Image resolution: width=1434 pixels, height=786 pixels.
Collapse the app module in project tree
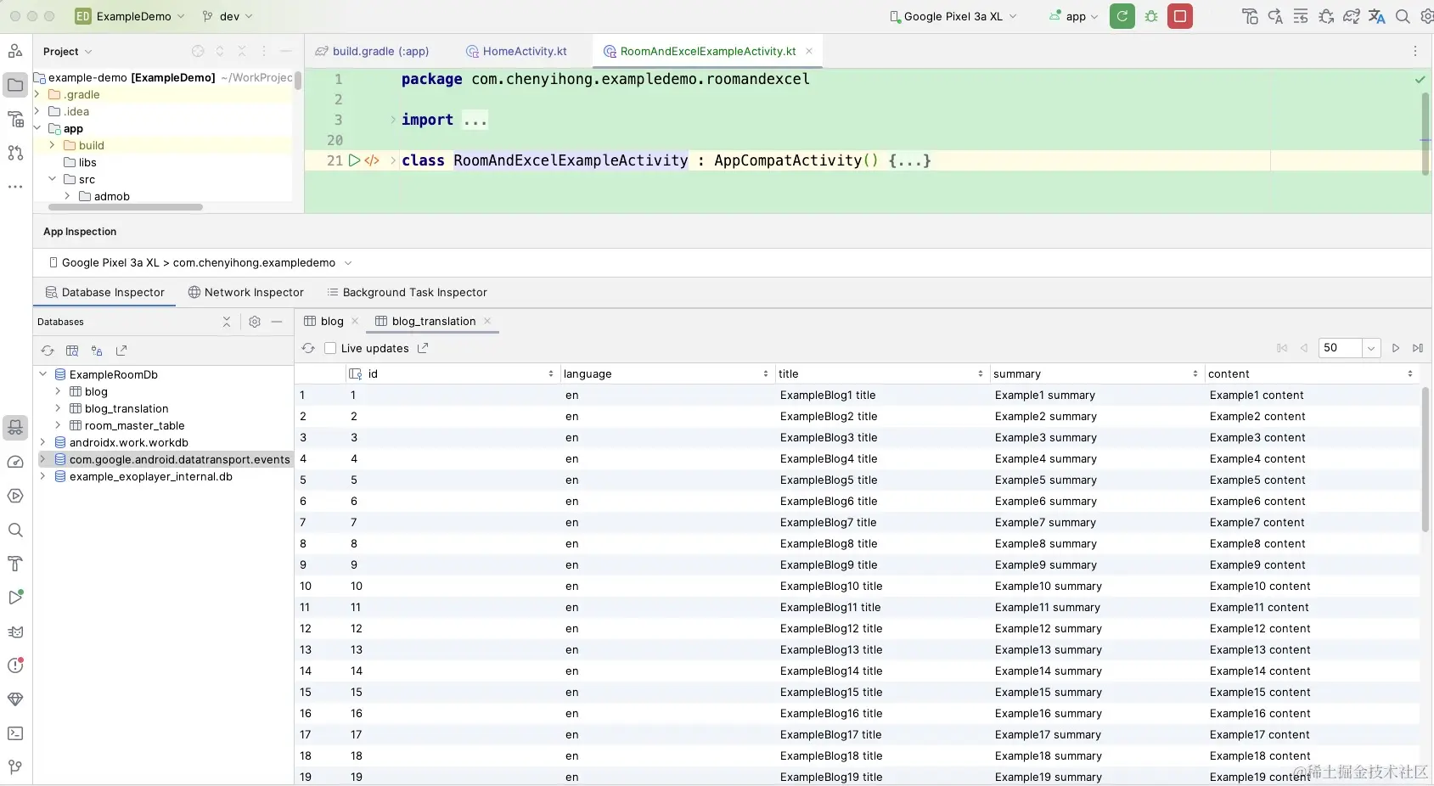(x=37, y=128)
